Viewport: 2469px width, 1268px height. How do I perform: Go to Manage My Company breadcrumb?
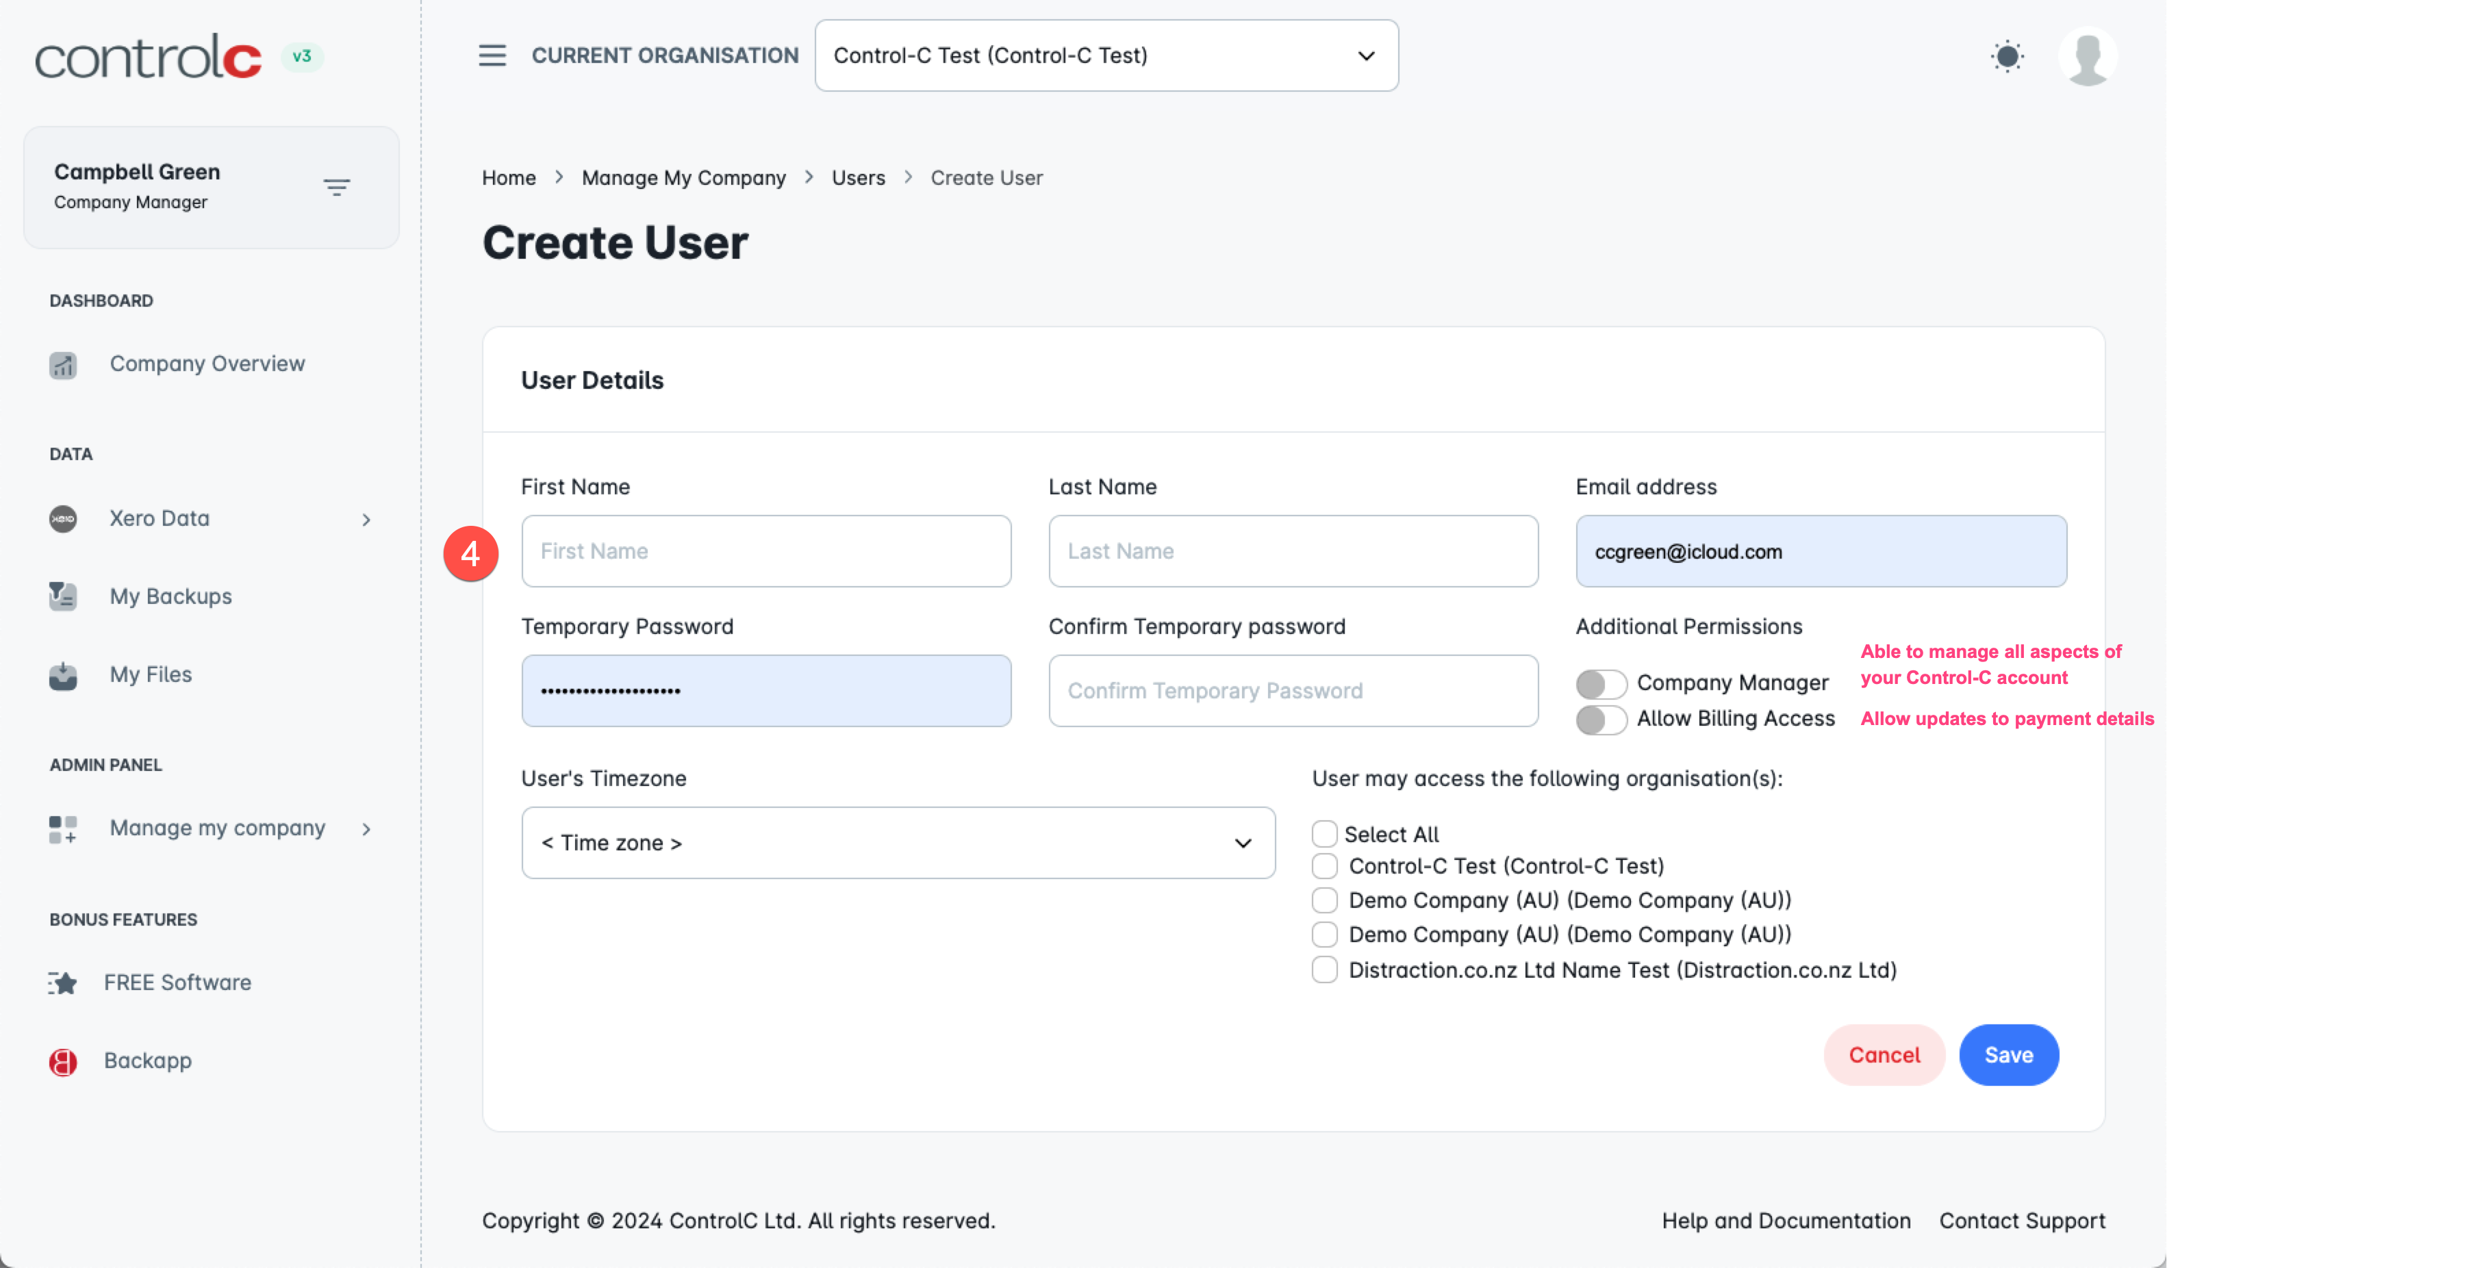pyautogui.click(x=683, y=178)
